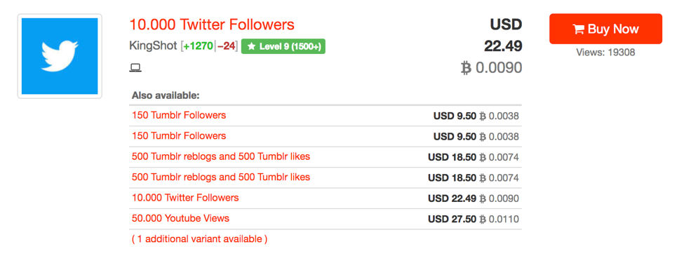Expand the 1 additional variant available link
Image resolution: width=684 pixels, height=263 pixels.
(199, 239)
